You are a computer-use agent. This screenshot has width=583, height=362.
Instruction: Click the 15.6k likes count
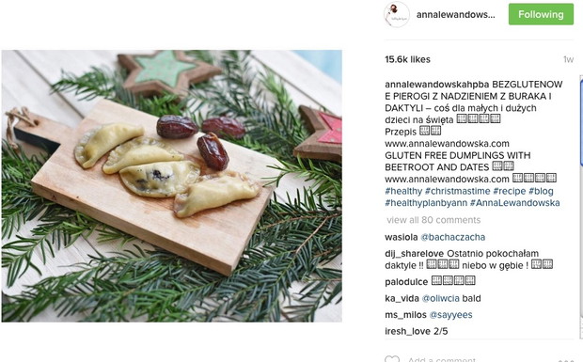tap(407, 59)
